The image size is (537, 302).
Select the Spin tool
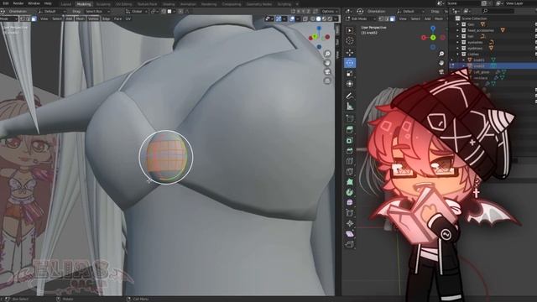[350, 192]
